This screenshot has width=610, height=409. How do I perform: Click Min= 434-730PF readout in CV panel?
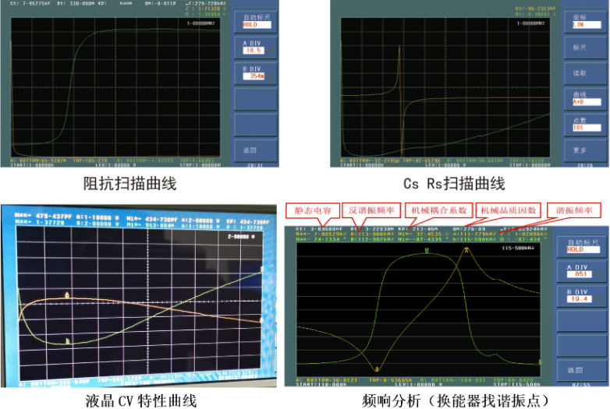point(153,220)
